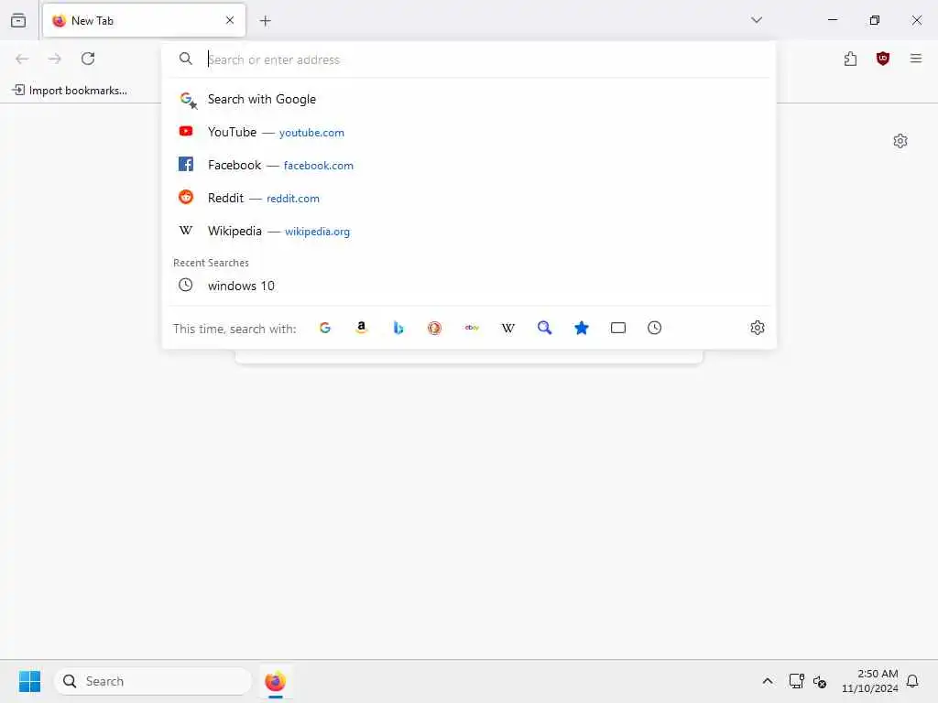The image size is (938, 703).
Task: Click the youtube.com URL text
Action: [311, 133]
